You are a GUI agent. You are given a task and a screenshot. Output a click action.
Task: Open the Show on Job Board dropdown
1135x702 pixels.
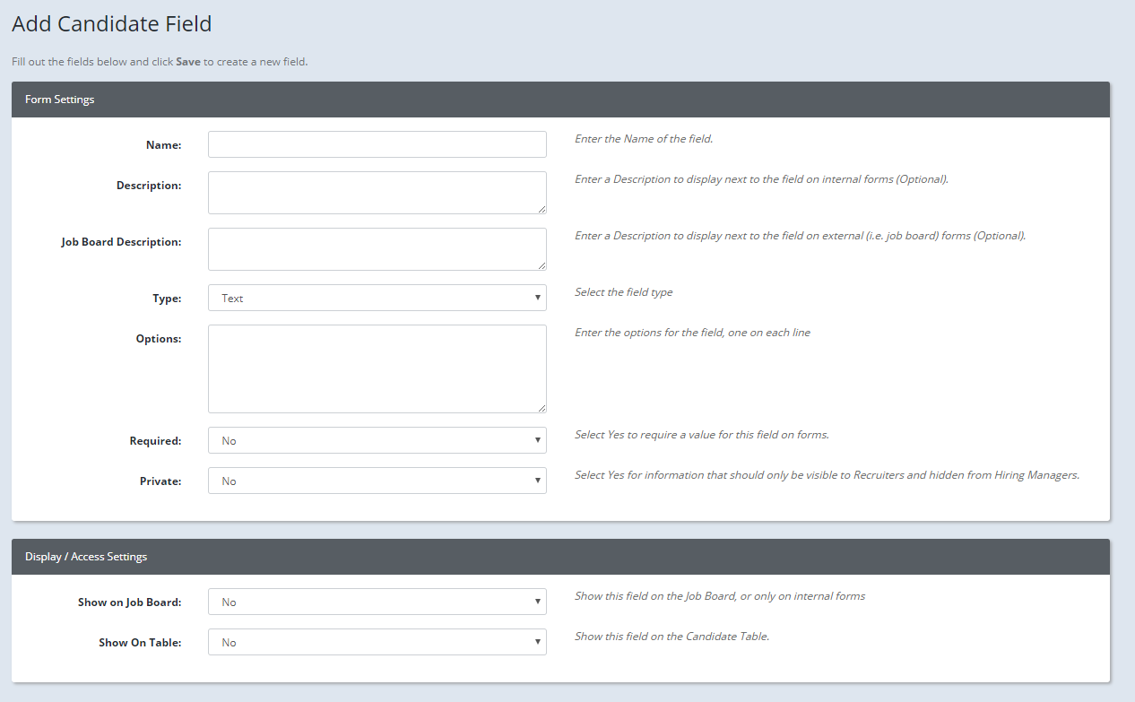377,602
